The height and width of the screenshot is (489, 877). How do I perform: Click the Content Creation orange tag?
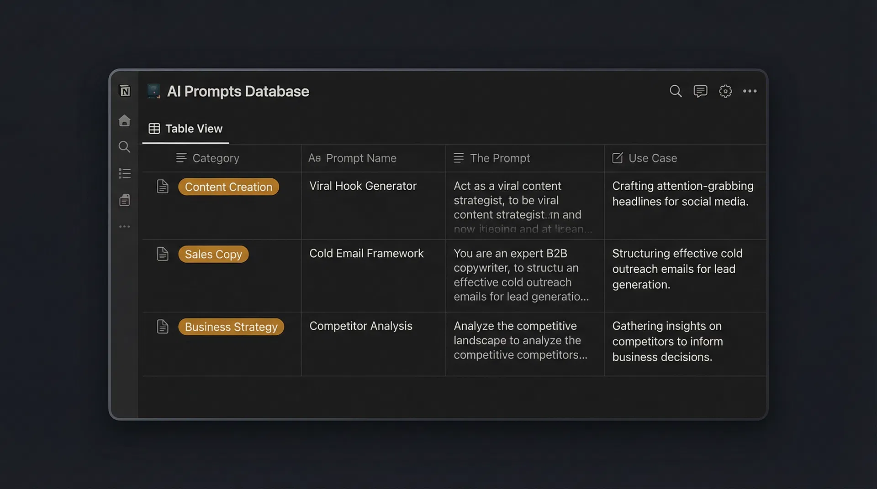click(x=228, y=187)
